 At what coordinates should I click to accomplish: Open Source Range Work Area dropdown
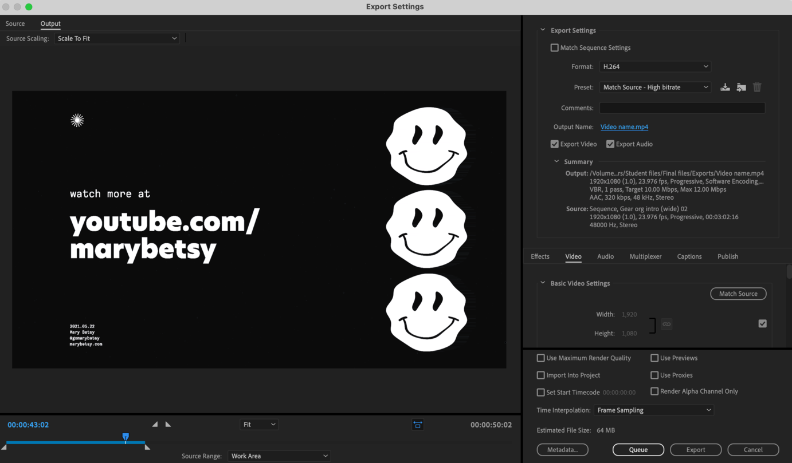(x=279, y=456)
